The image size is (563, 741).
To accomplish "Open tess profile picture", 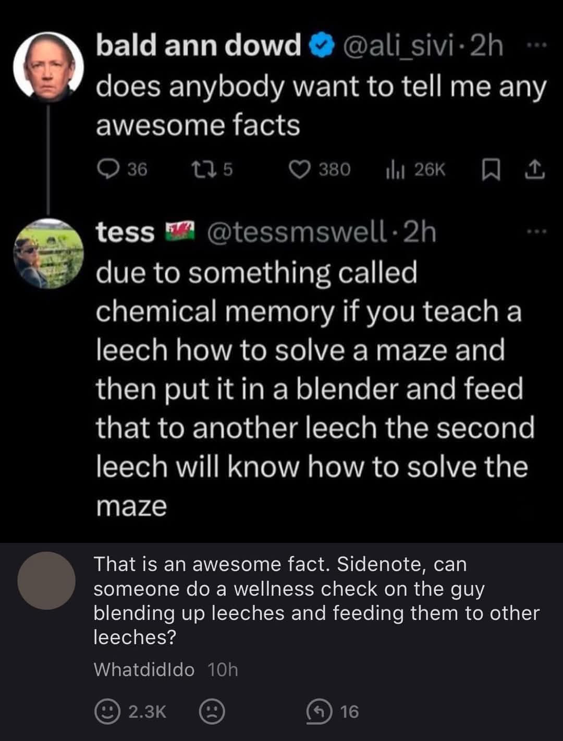I will tap(48, 253).
